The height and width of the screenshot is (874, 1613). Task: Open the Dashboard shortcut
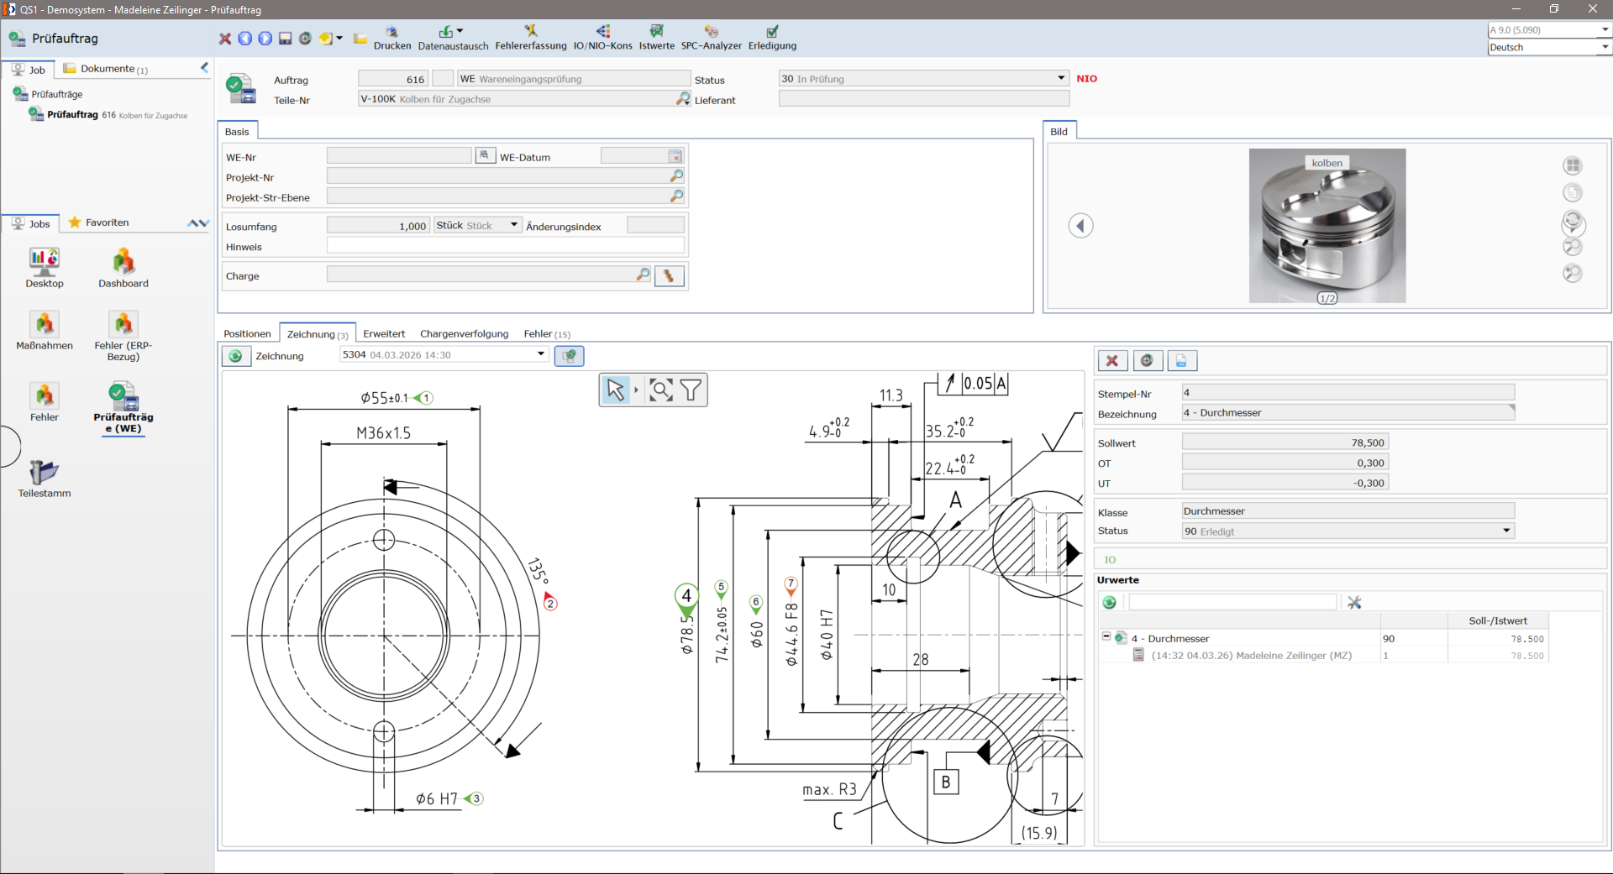pyautogui.click(x=123, y=269)
